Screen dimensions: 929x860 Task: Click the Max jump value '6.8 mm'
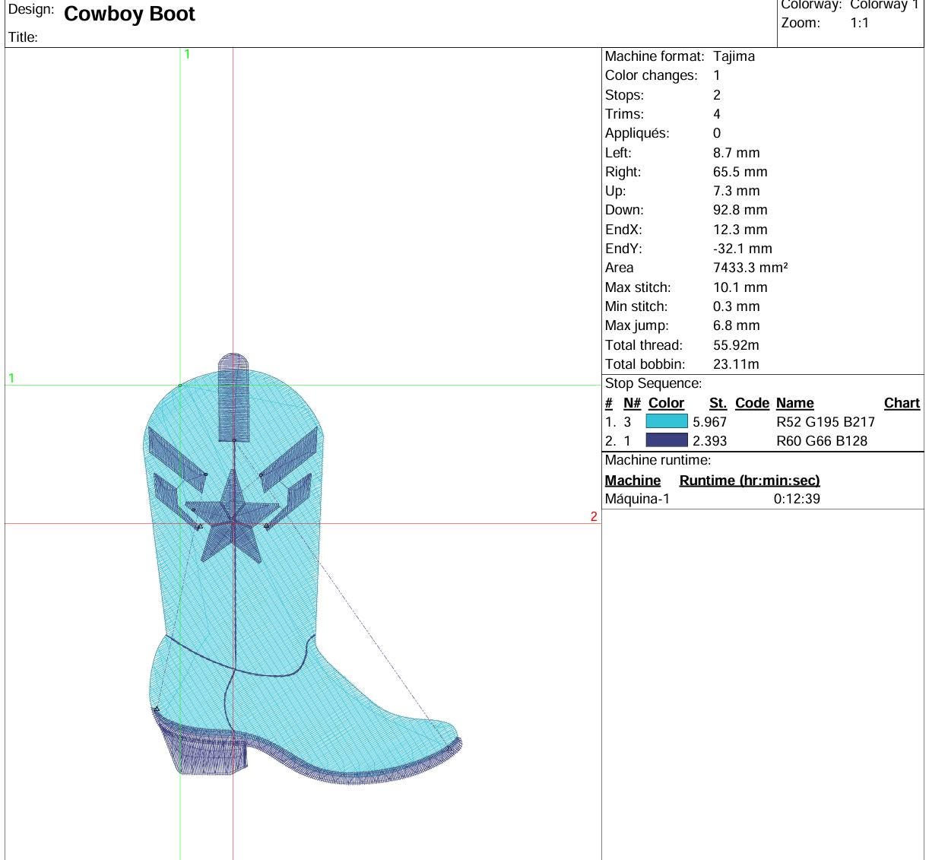736,325
